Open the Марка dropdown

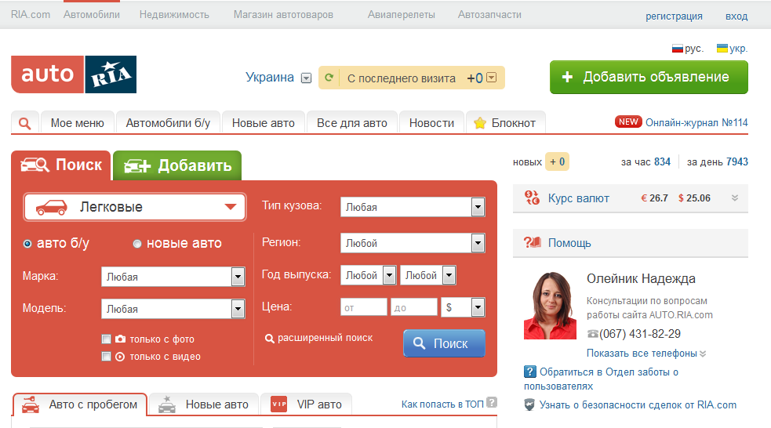coord(173,277)
